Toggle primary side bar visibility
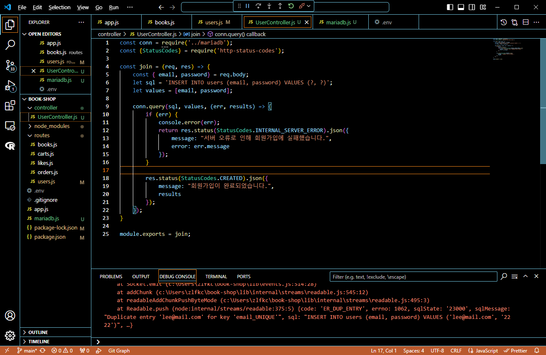 point(450,7)
